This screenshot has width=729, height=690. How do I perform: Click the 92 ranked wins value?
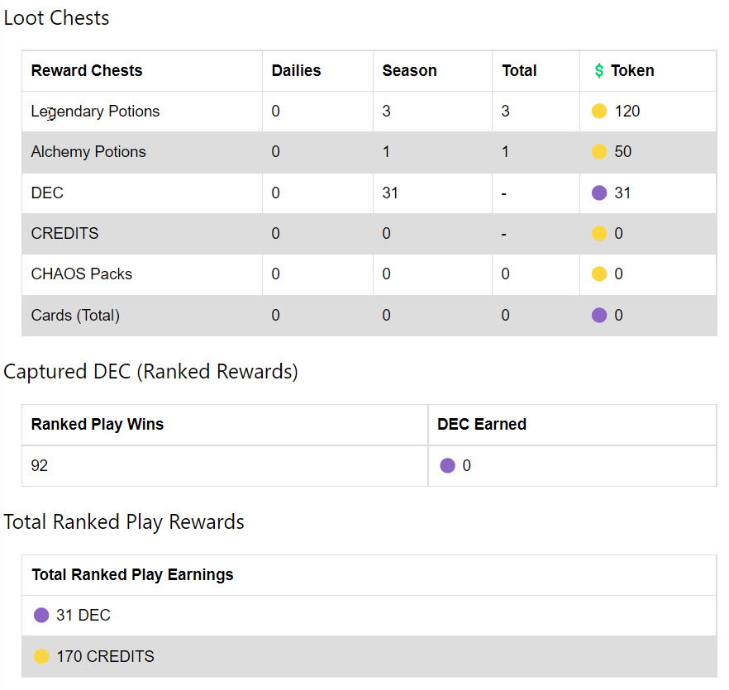click(40, 465)
